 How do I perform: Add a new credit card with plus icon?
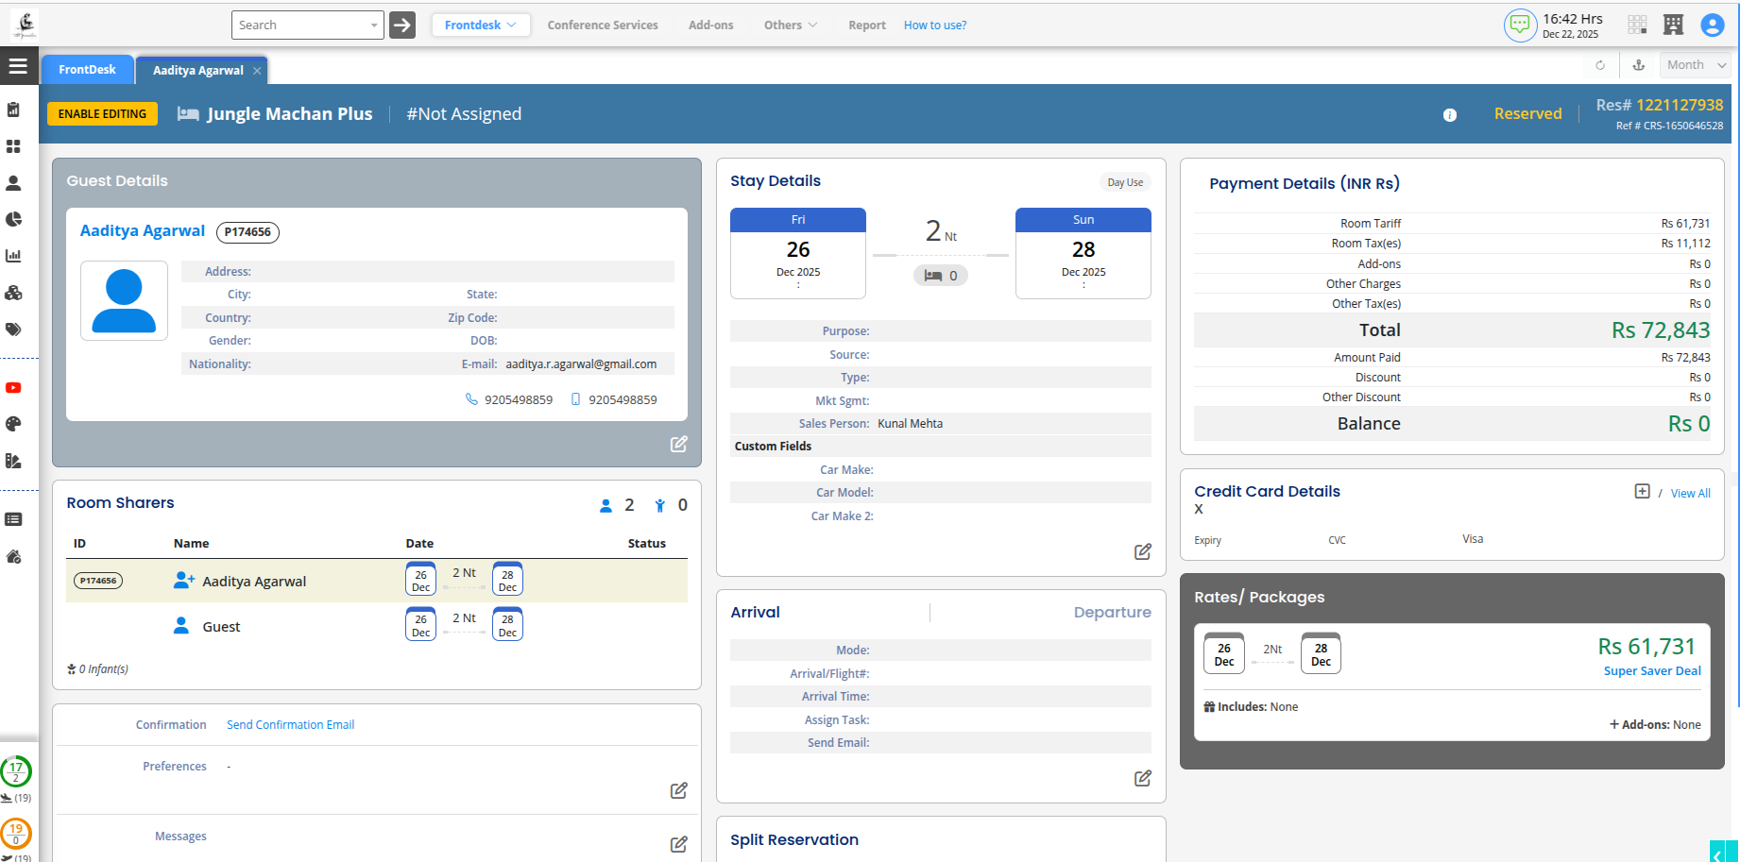(x=1642, y=491)
